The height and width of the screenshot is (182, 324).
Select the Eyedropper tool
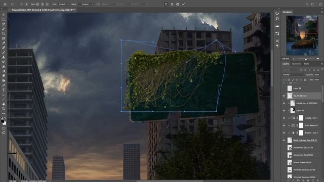pos(4,43)
